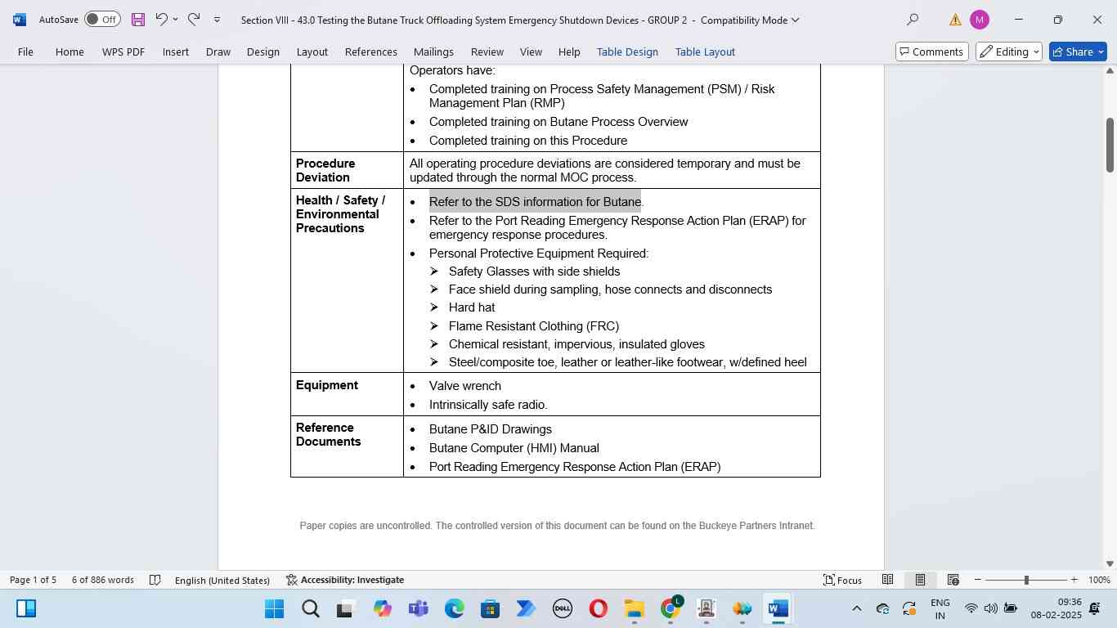1117x628 pixels.
Task: Enable Focus mode
Action: coord(843,580)
